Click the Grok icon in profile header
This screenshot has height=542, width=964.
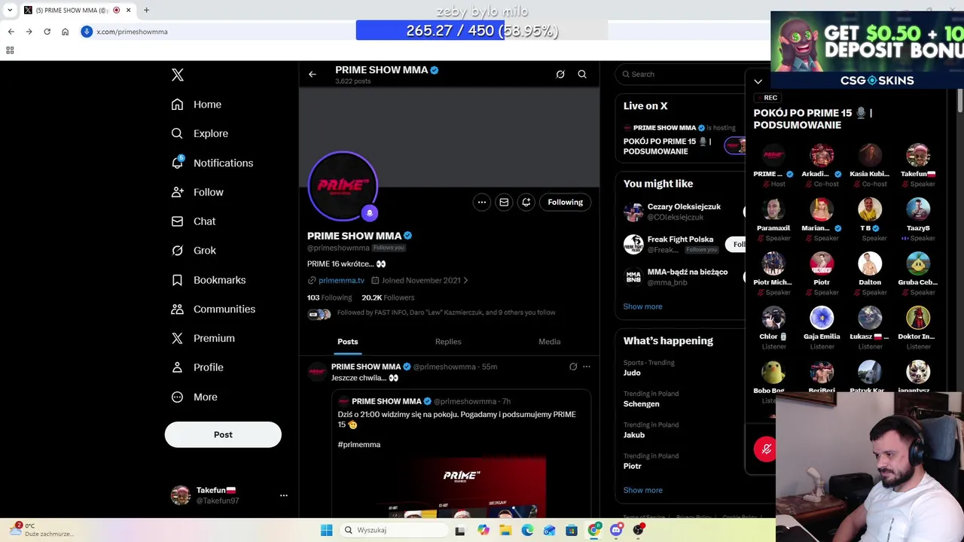560,75
